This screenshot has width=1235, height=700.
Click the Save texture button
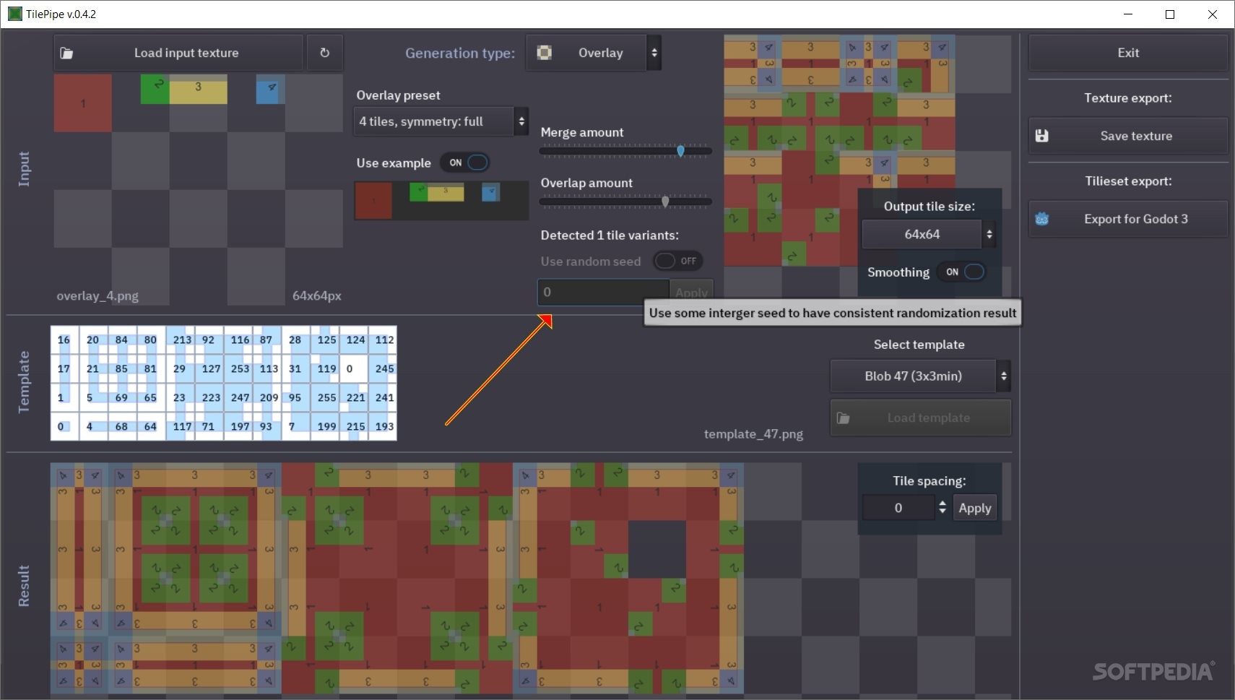point(1127,136)
